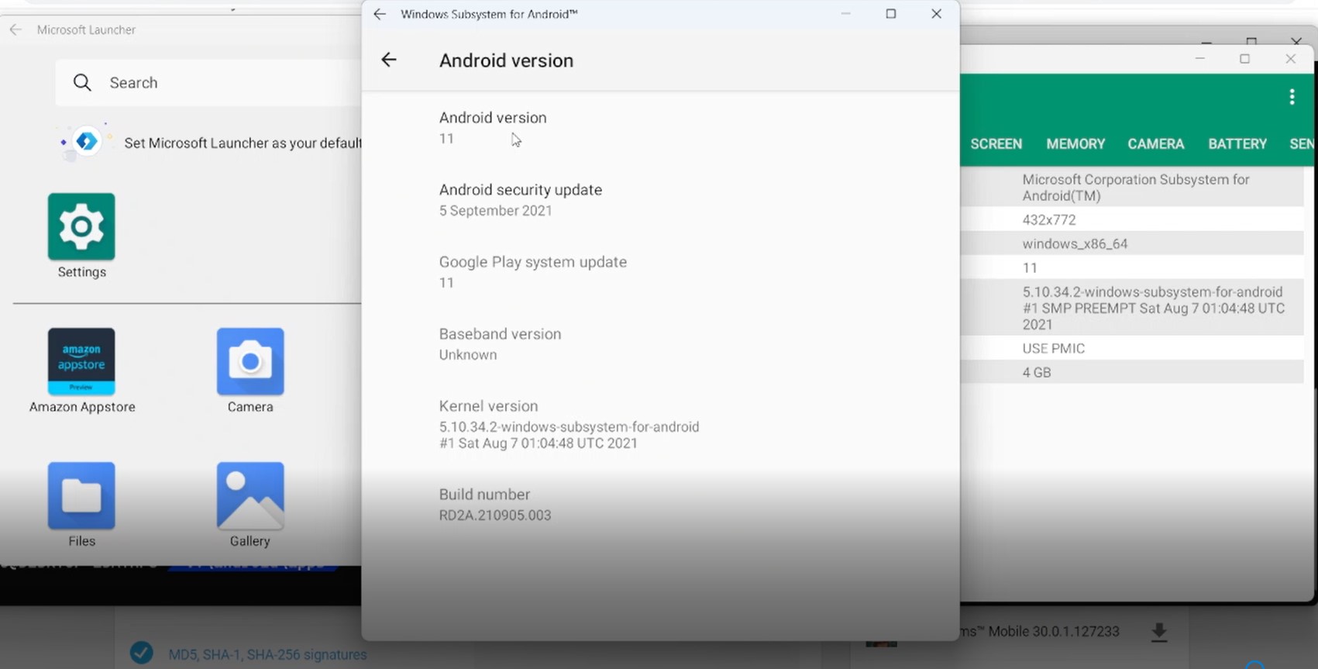Viewport: 1318px width, 669px height.
Task: Click the SMP PREEMPT kernel info row
Action: click(x=1132, y=308)
